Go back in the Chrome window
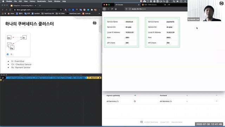 tap(2, 10)
